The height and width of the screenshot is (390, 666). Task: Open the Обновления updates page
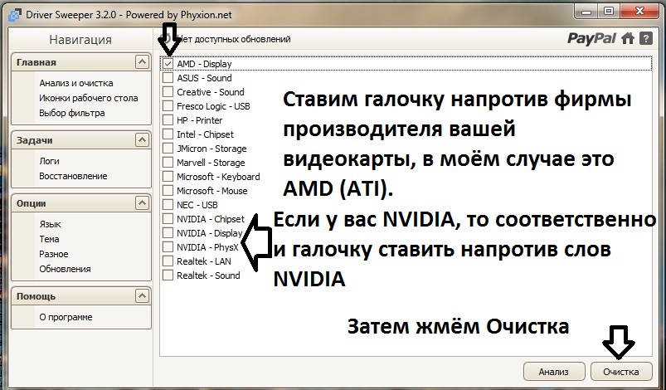click(x=65, y=269)
